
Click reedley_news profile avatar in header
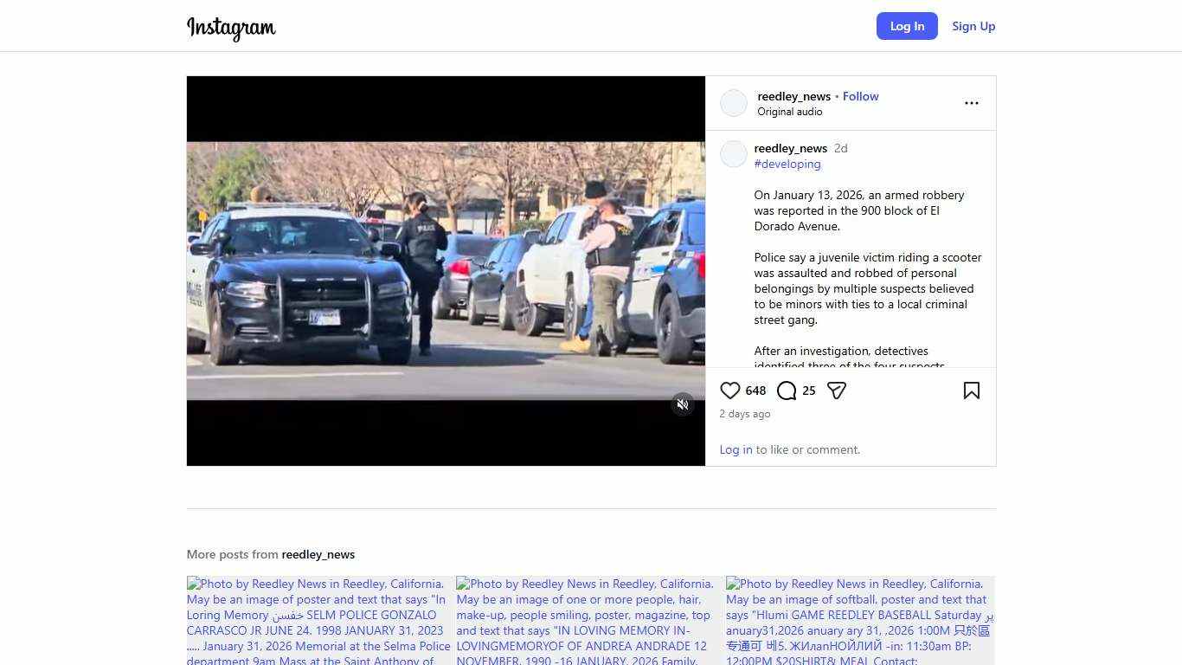click(x=734, y=103)
